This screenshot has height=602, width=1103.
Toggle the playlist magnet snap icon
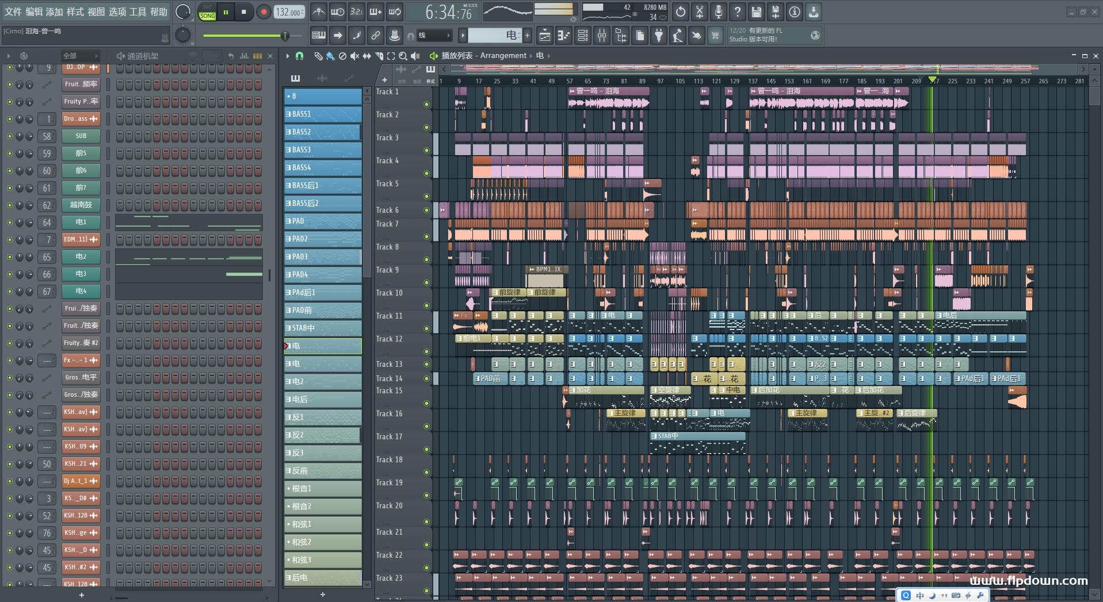click(299, 56)
